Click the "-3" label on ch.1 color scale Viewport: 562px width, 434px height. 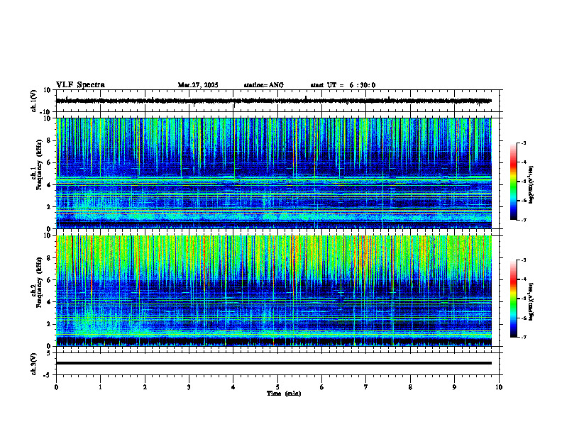523,143
